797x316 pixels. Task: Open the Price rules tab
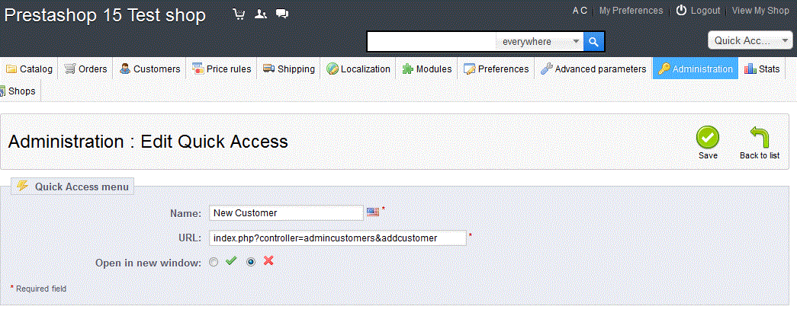click(222, 69)
